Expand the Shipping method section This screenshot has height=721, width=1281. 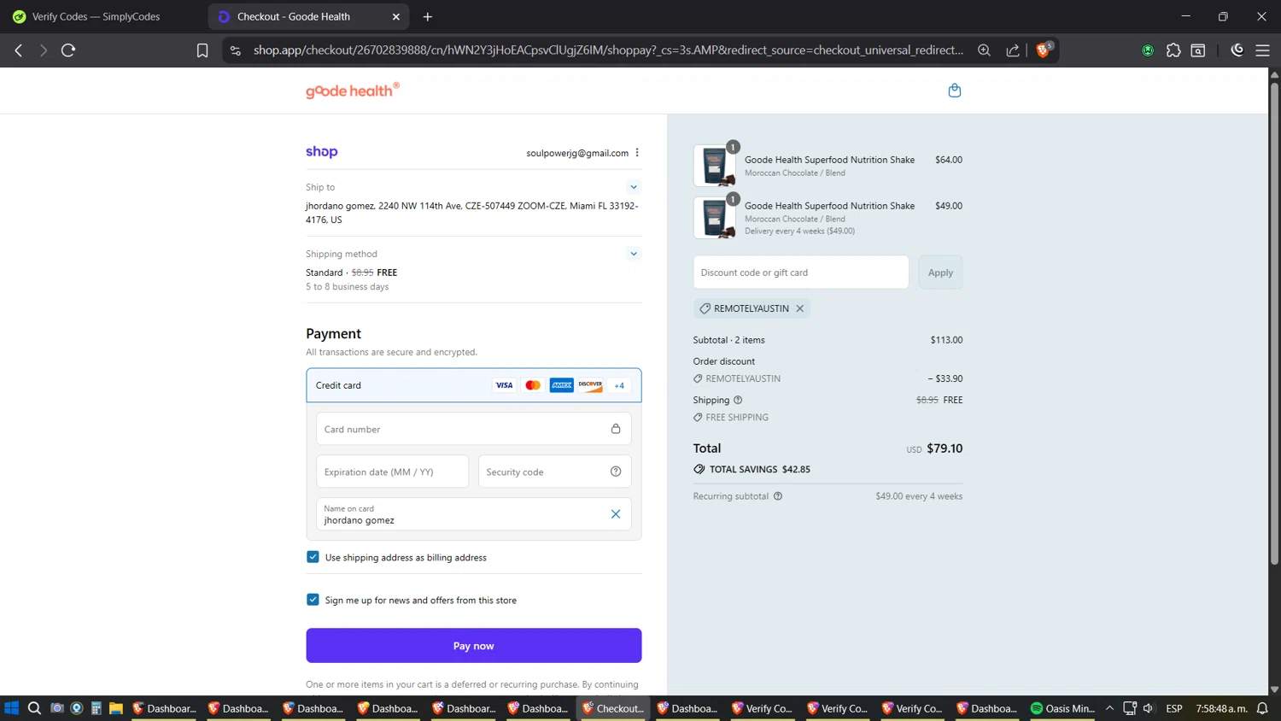[x=634, y=254]
